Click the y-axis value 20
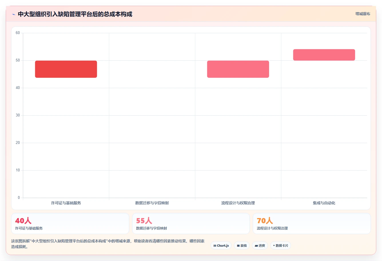Screen dimensions: 382x261 pyautogui.click(x=18, y=143)
